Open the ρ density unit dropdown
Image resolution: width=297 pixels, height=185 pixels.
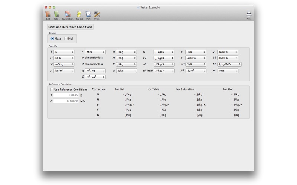pyautogui.click(x=64, y=71)
